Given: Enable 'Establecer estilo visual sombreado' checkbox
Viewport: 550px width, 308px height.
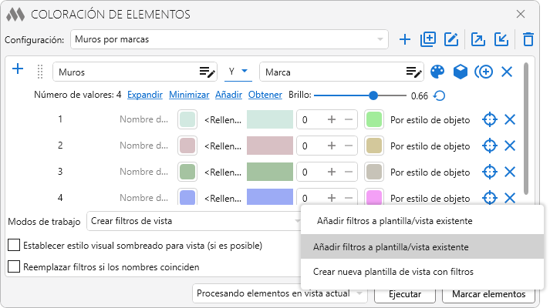Looking at the screenshot, I should click(x=14, y=246).
